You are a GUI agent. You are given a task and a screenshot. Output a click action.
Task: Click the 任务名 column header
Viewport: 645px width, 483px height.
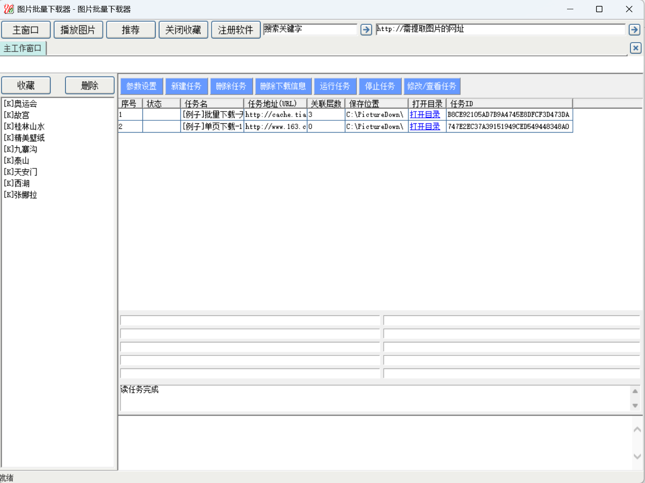pos(212,104)
